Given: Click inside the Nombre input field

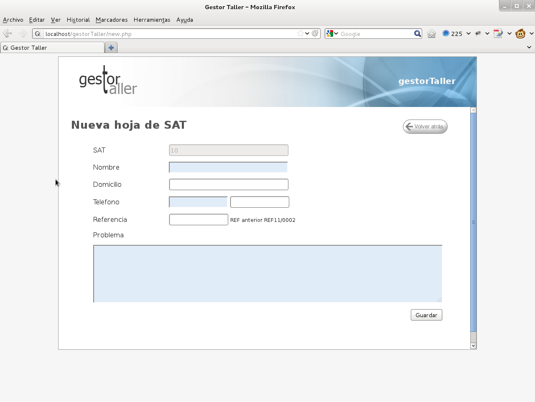Looking at the screenshot, I should [228, 167].
